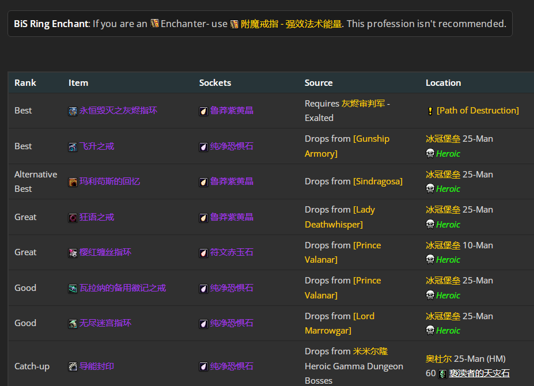Sort table by Rank column header
The width and height of the screenshot is (534, 386).
tap(25, 83)
